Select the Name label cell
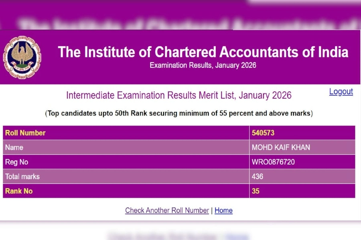Image resolution: width=361 pixels, height=240 pixels. pyautogui.click(x=14, y=148)
